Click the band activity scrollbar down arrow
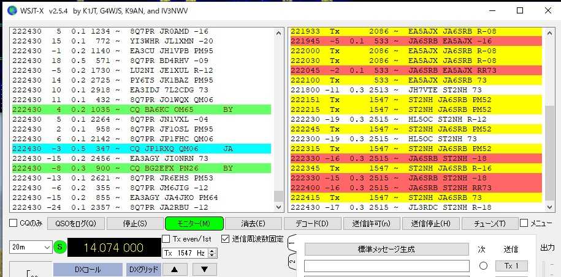The height and width of the screenshot is (277, 561). click(x=279, y=207)
